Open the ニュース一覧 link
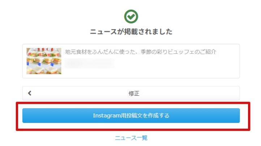The height and width of the screenshot is (146, 261). tap(131, 138)
